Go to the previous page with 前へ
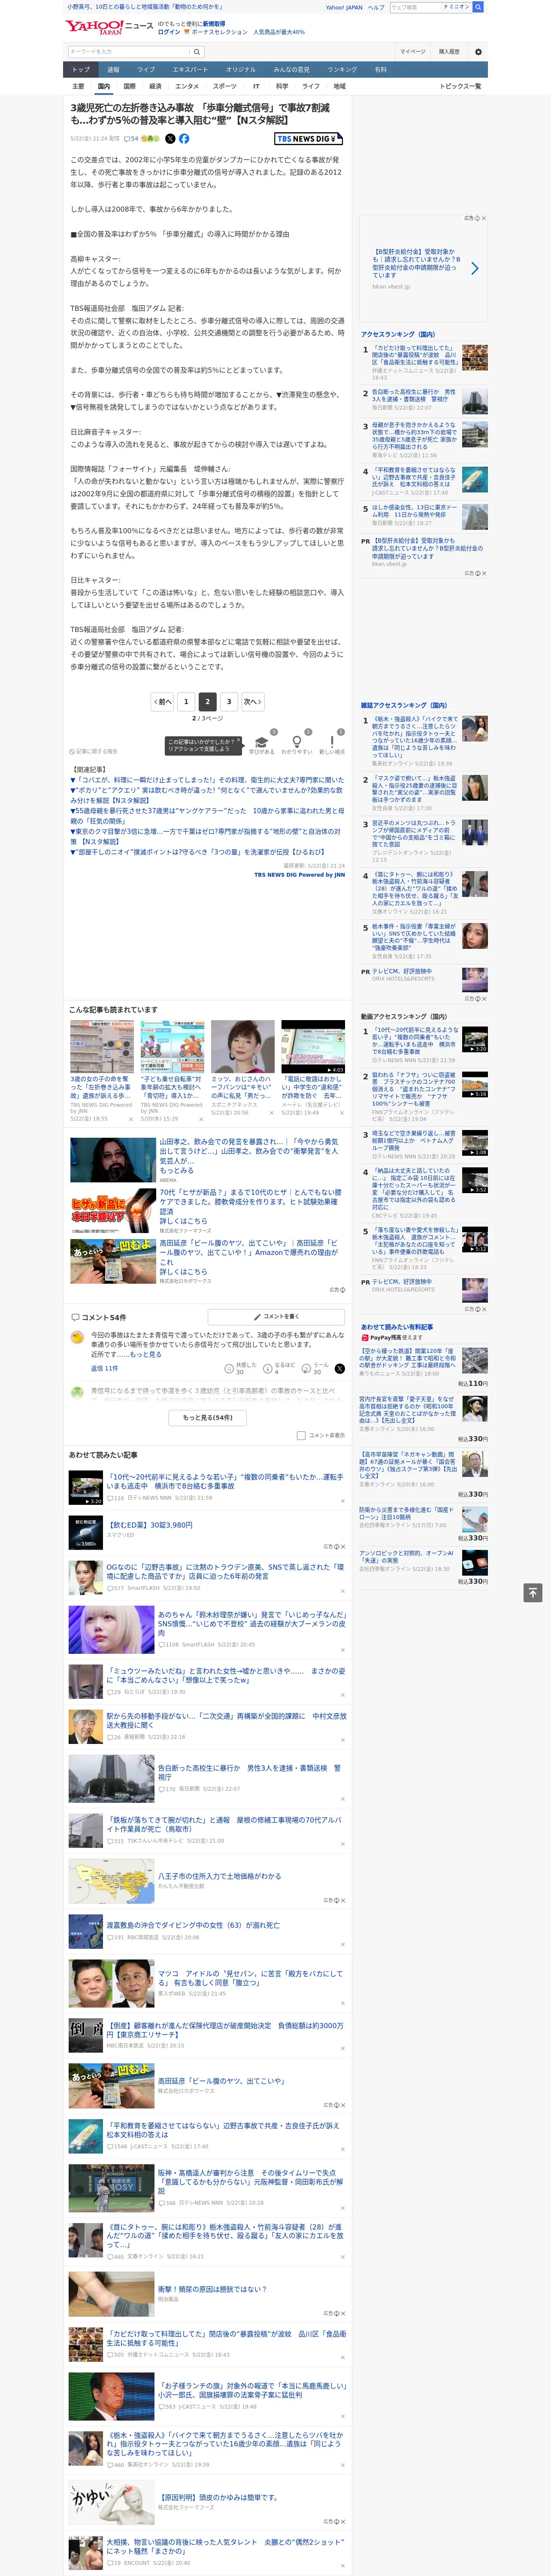551x2576 pixels. pyautogui.click(x=163, y=701)
